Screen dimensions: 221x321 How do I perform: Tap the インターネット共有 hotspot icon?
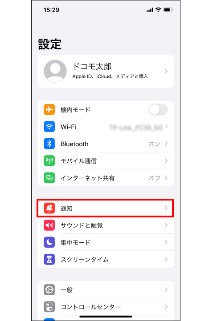(49, 178)
